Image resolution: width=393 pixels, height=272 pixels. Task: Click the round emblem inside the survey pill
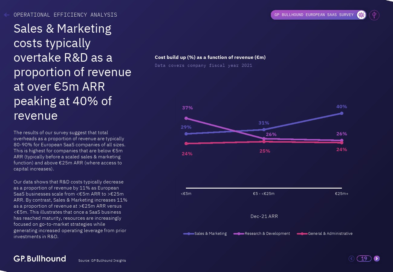click(x=361, y=15)
